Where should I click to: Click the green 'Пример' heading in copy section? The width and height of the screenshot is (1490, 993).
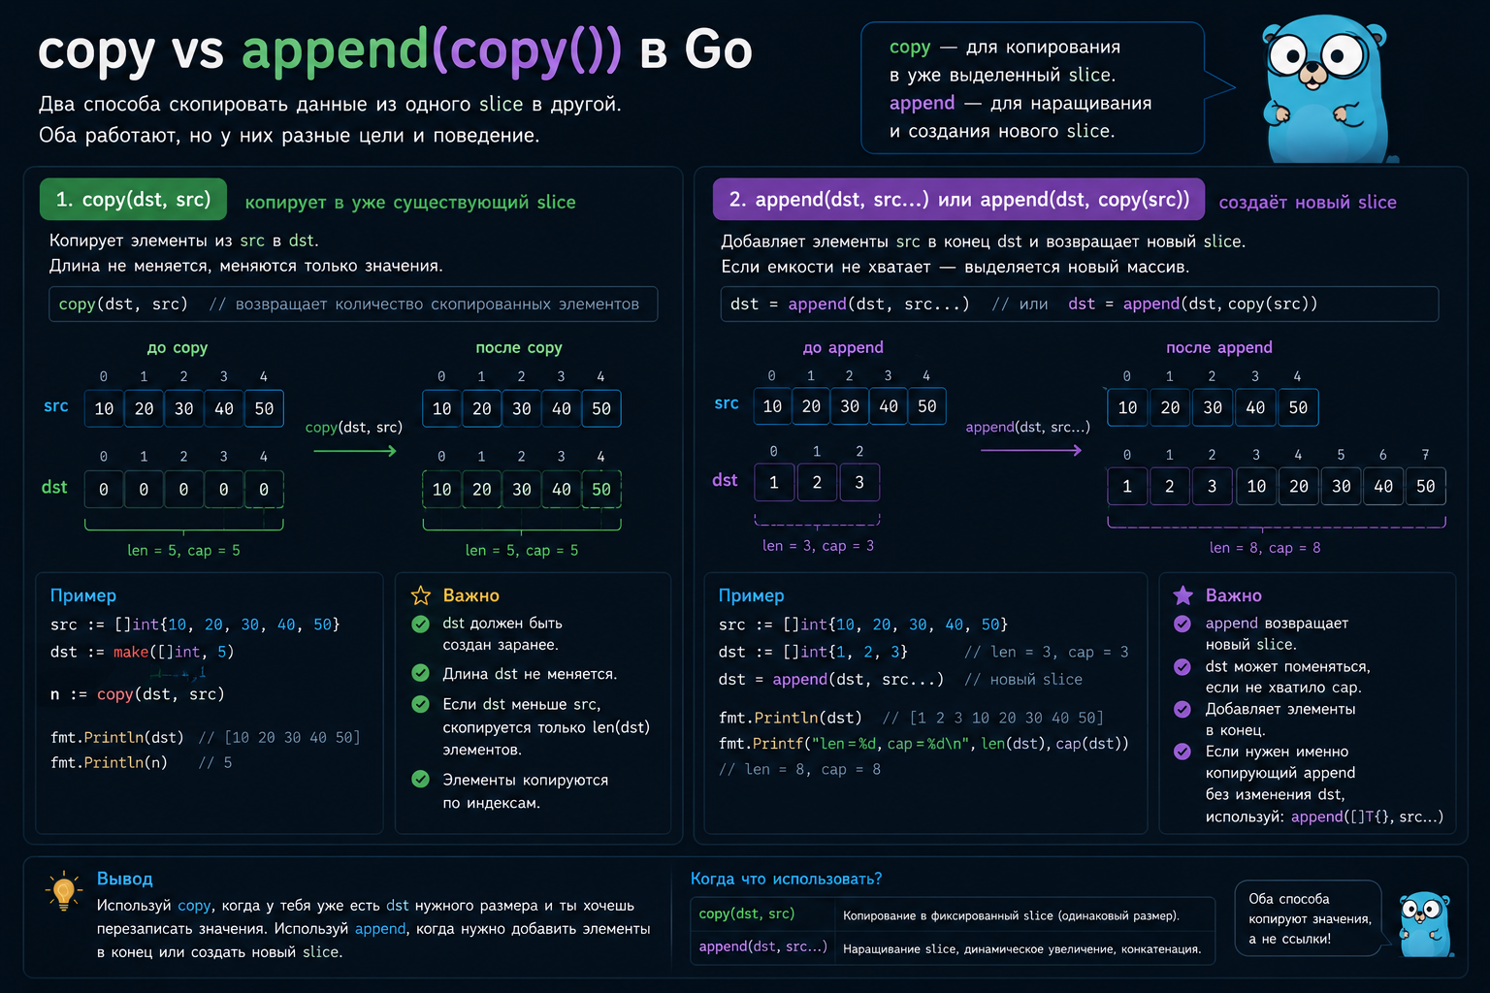coord(83,595)
